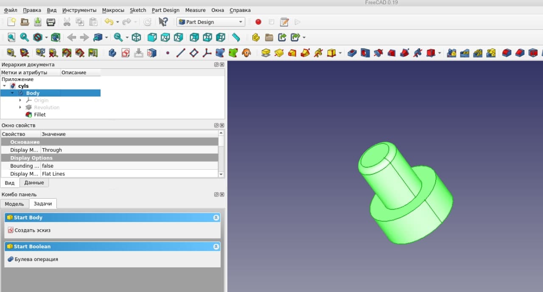Set the isometric view

tap(137, 37)
